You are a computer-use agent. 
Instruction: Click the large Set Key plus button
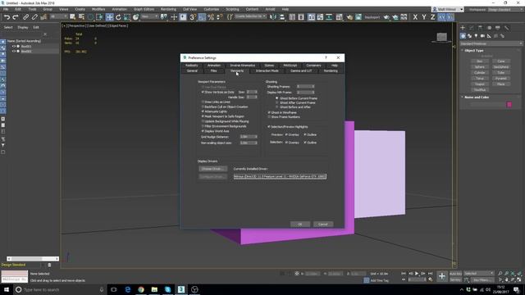(442, 276)
